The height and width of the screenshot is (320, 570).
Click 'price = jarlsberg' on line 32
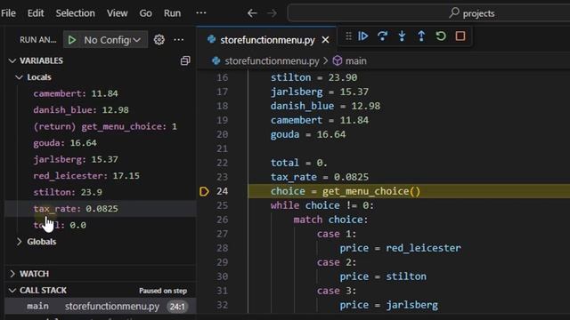click(x=388, y=305)
